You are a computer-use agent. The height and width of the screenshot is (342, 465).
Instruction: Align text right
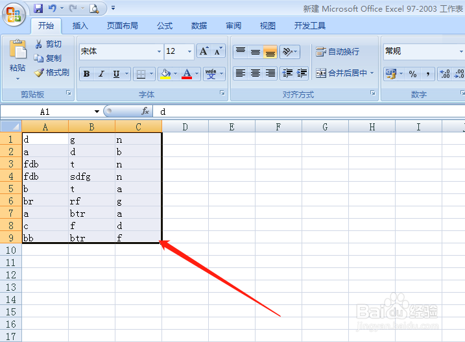click(270, 73)
